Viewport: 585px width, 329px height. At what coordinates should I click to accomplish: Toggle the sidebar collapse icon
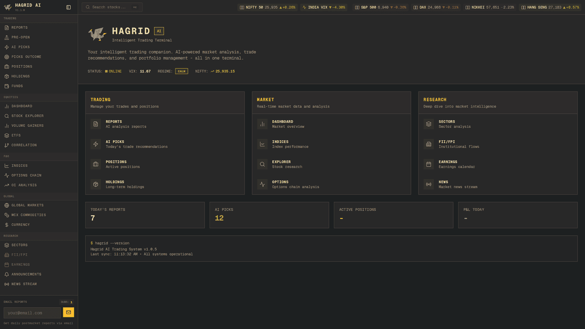click(x=68, y=7)
